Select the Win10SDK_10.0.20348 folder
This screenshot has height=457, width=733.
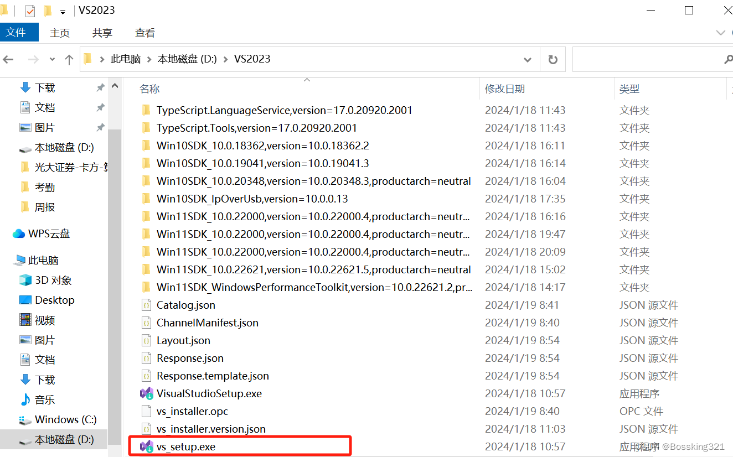pyautogui.click(x=314, y=181)
